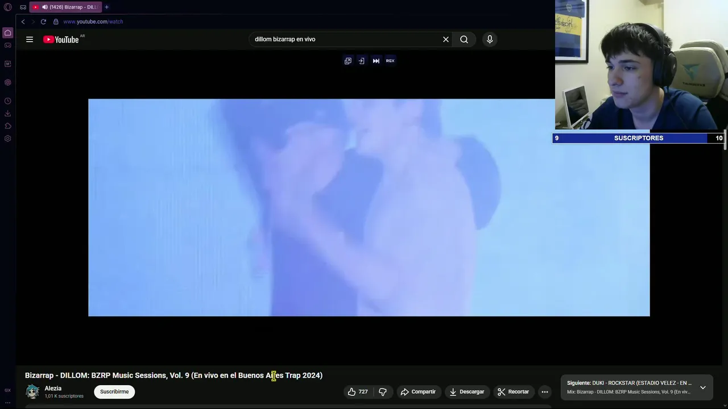
Task: Open the Alezia channel name link
Action: tap(53, 389)
